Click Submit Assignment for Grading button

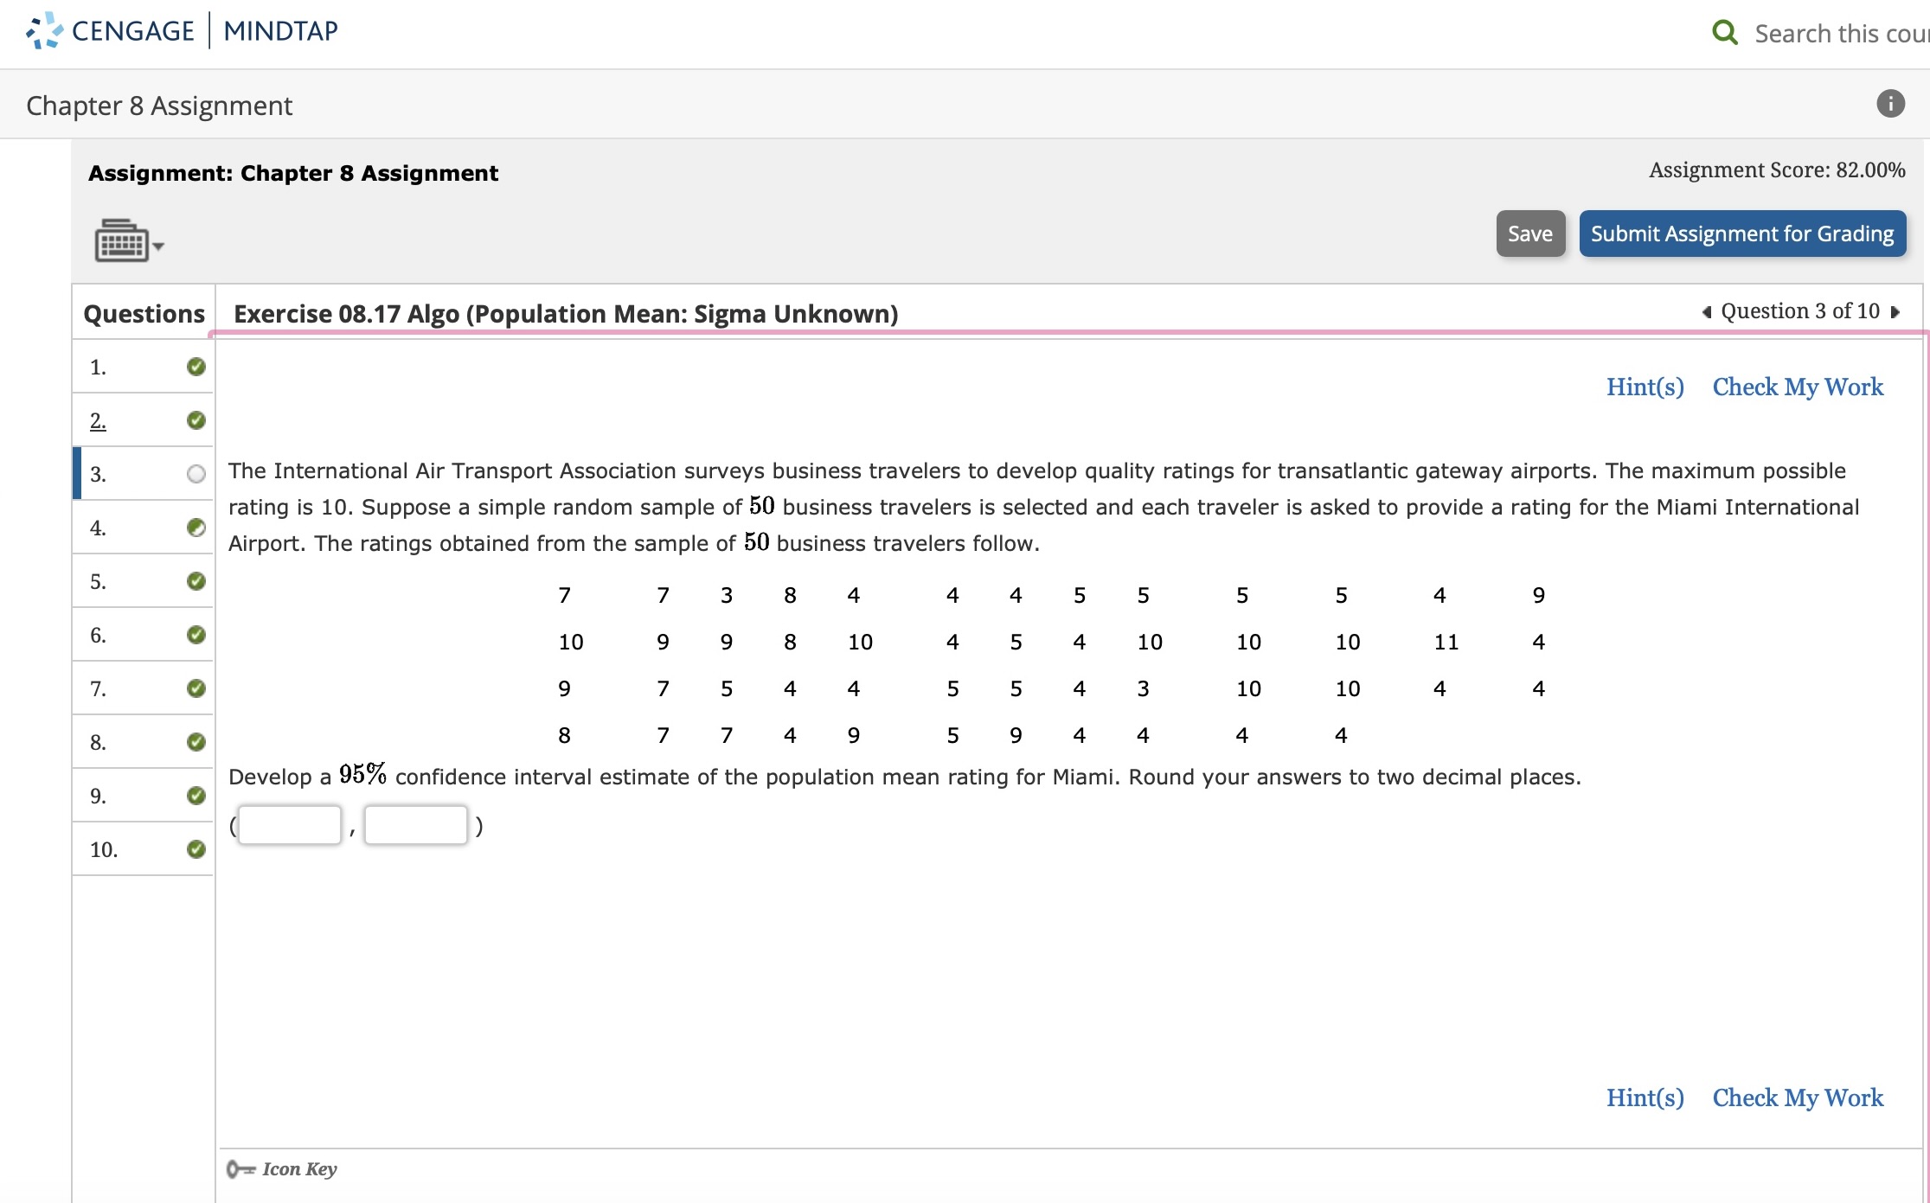click(x=1741, y=233)
